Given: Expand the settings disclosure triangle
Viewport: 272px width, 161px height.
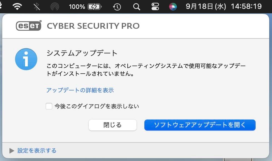Looking at the screenshot, I should [11, 151].
